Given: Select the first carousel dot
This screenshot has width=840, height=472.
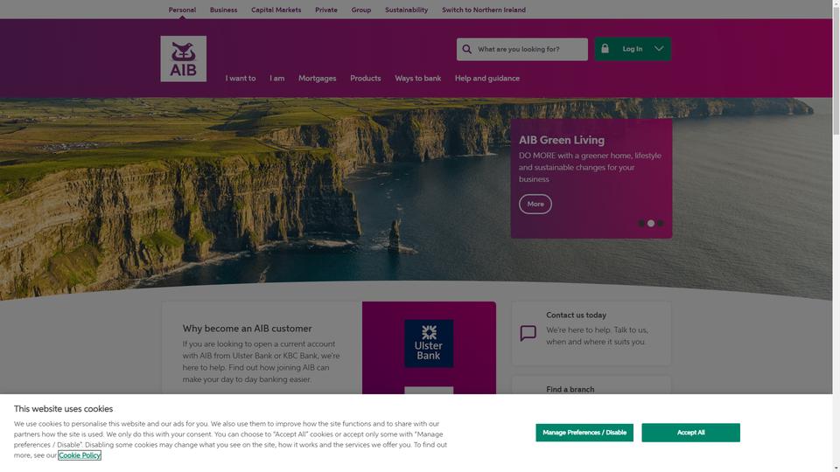Looking at the screenshot, I should [641, 224].
